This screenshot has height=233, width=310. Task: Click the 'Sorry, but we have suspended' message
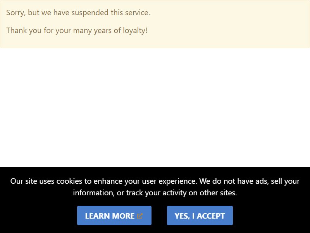pos(78,13)
